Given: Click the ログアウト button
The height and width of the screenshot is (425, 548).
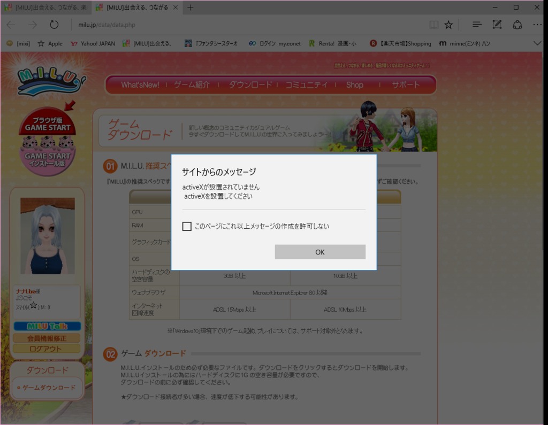Looking at the screenshot, I should tap(47, 349).
